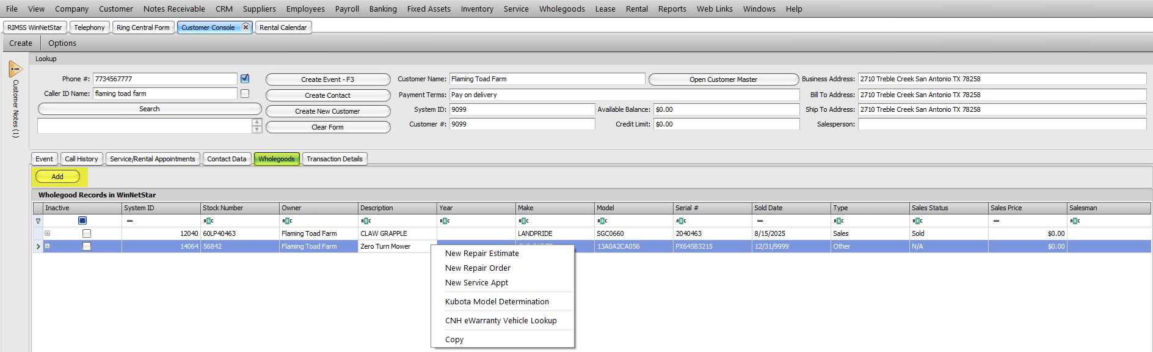Click Sales Price equals filter operator
The height and width of the screenshot is (352, 1153).
coord(996,221)
